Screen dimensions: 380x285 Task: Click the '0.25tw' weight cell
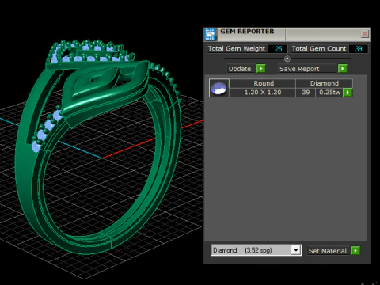[329, 93]
